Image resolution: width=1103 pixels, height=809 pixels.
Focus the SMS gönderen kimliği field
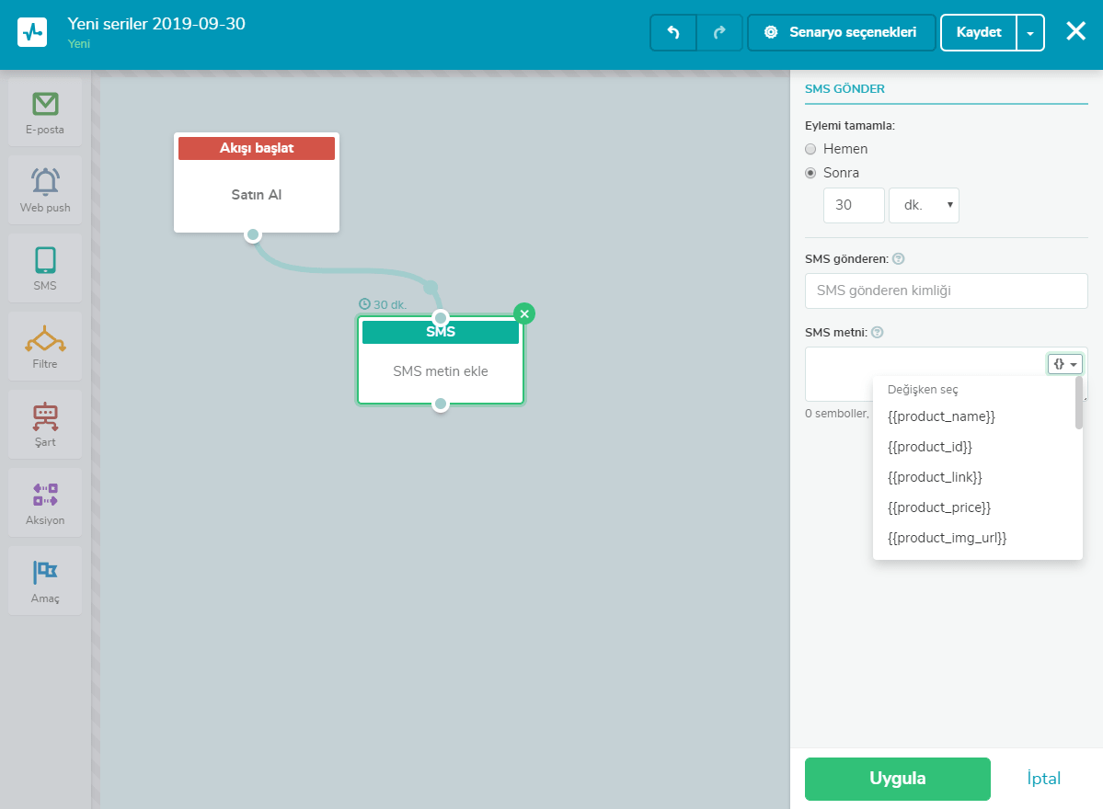click(x=946, y=291)
